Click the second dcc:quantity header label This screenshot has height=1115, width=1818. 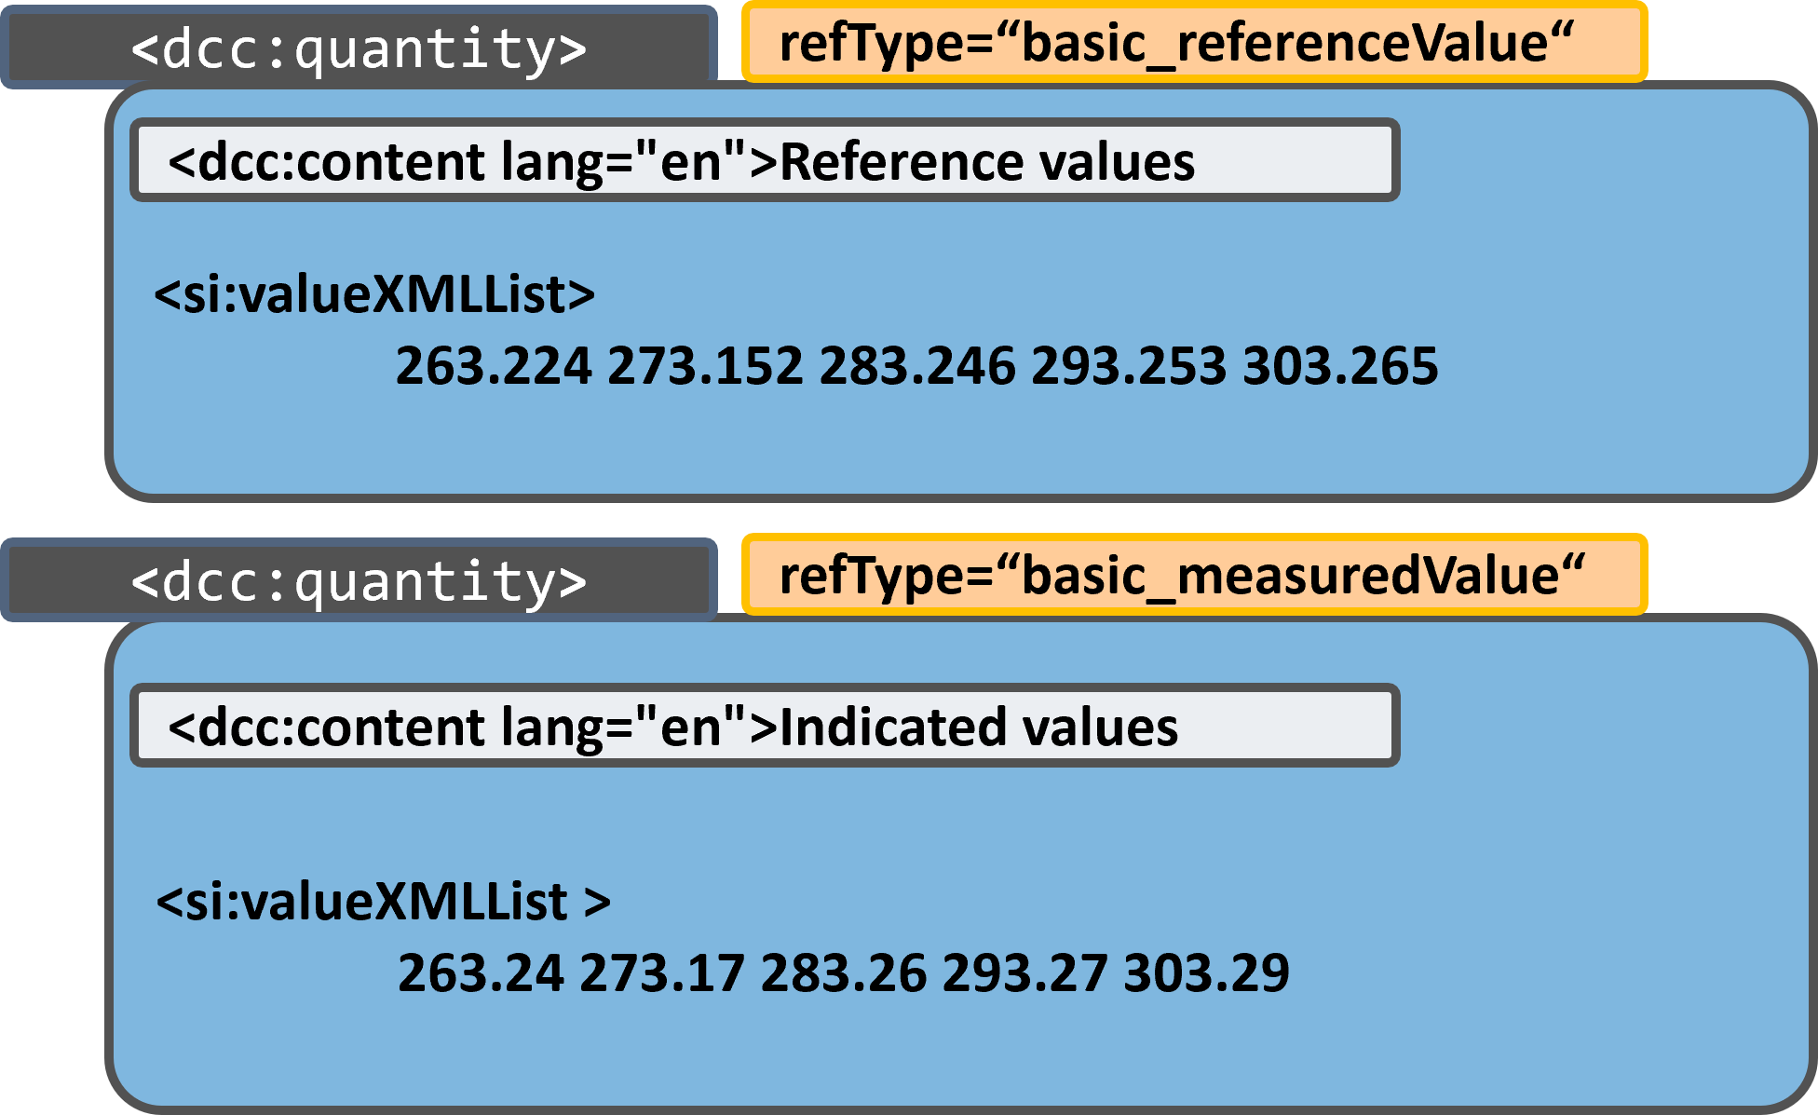[x=359, y=581]
